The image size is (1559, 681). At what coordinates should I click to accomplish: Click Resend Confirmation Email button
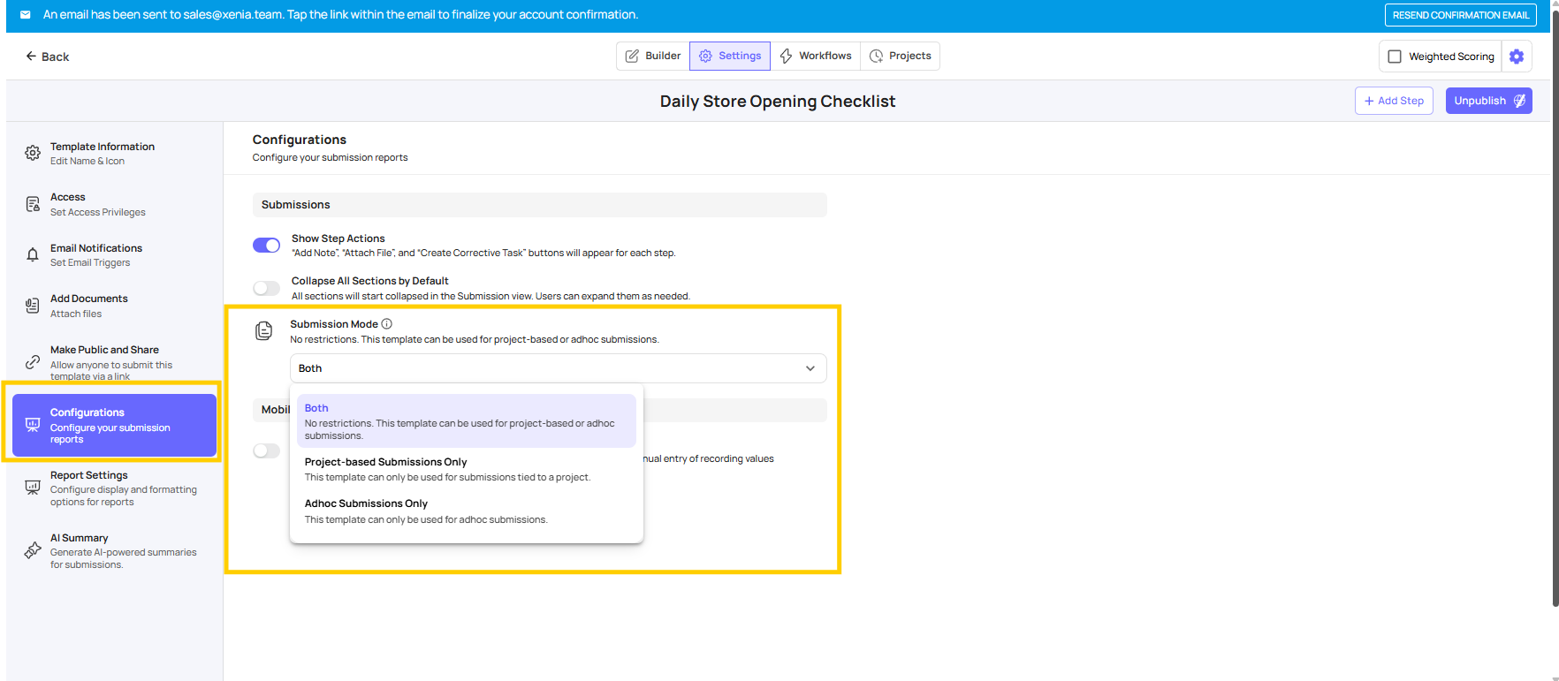coord(1460,15)
